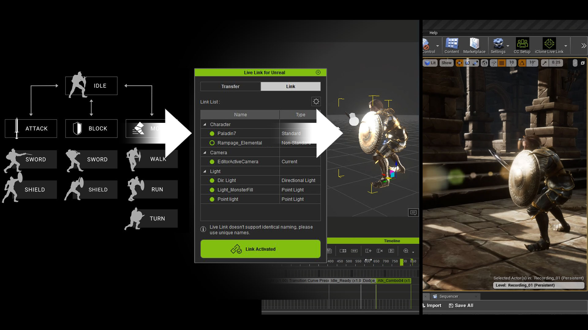
Task: Select the rotate gizmo mode in viewport
Action: pyautogui.click(x=467, y=63)
